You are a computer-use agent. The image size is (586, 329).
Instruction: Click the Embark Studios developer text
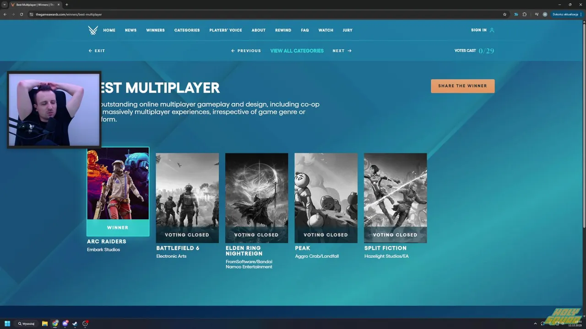[x=103, y=250]
